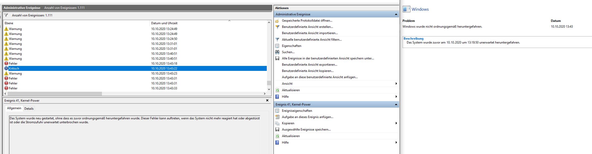Close the Ereignis 41 details pane
The width and height of the screenshot is (592, 154).
pyautogui.click(x=267, y=100)
